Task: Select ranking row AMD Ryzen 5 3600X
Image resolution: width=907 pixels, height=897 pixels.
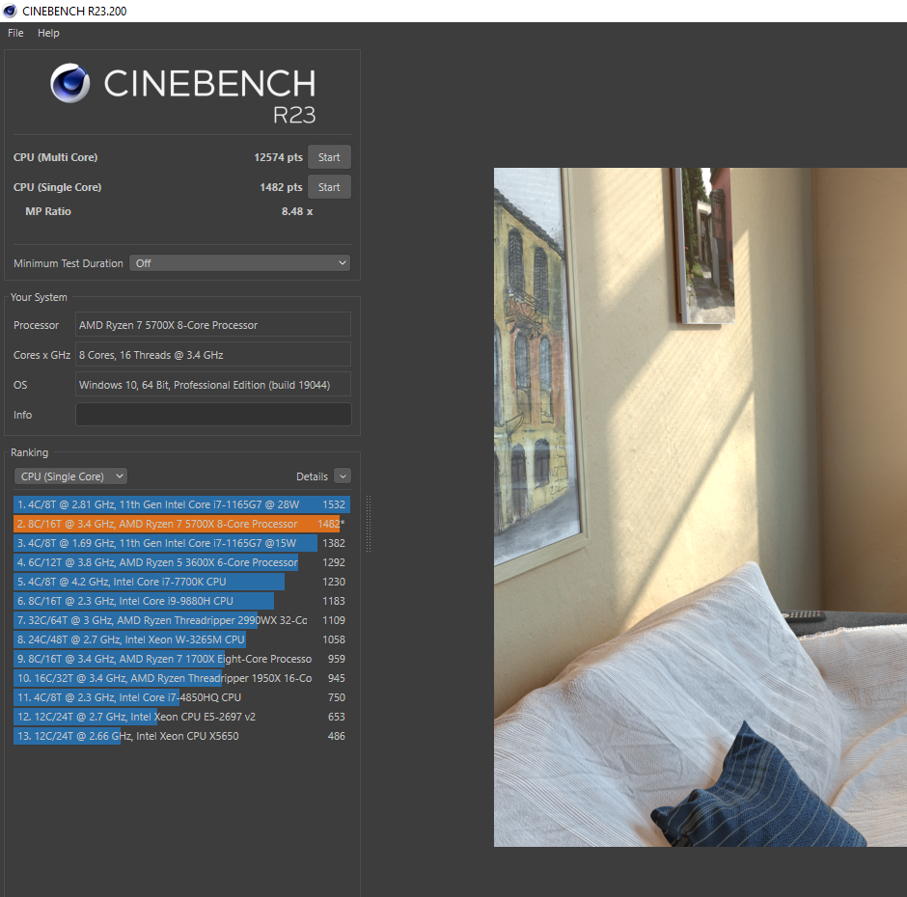Action: [181, 562]
